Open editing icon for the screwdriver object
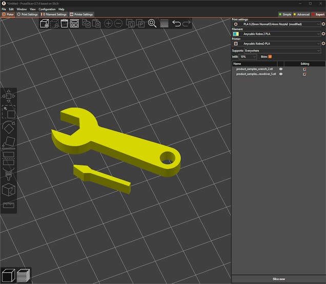326x284 pixels. tap(304, 74)
